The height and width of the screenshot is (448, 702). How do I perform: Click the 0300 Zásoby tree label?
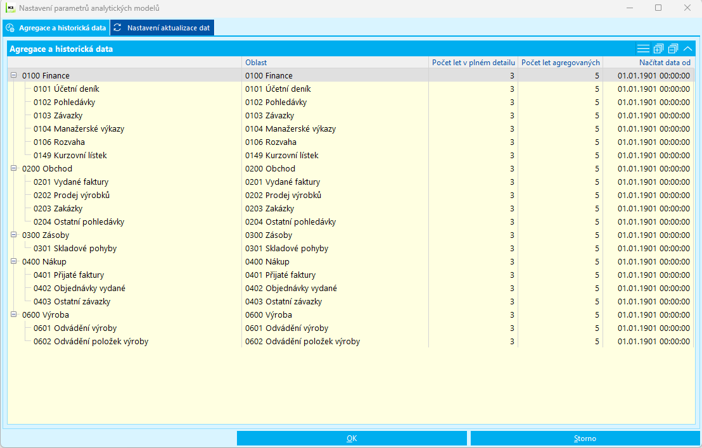click(x=46, y=235)
